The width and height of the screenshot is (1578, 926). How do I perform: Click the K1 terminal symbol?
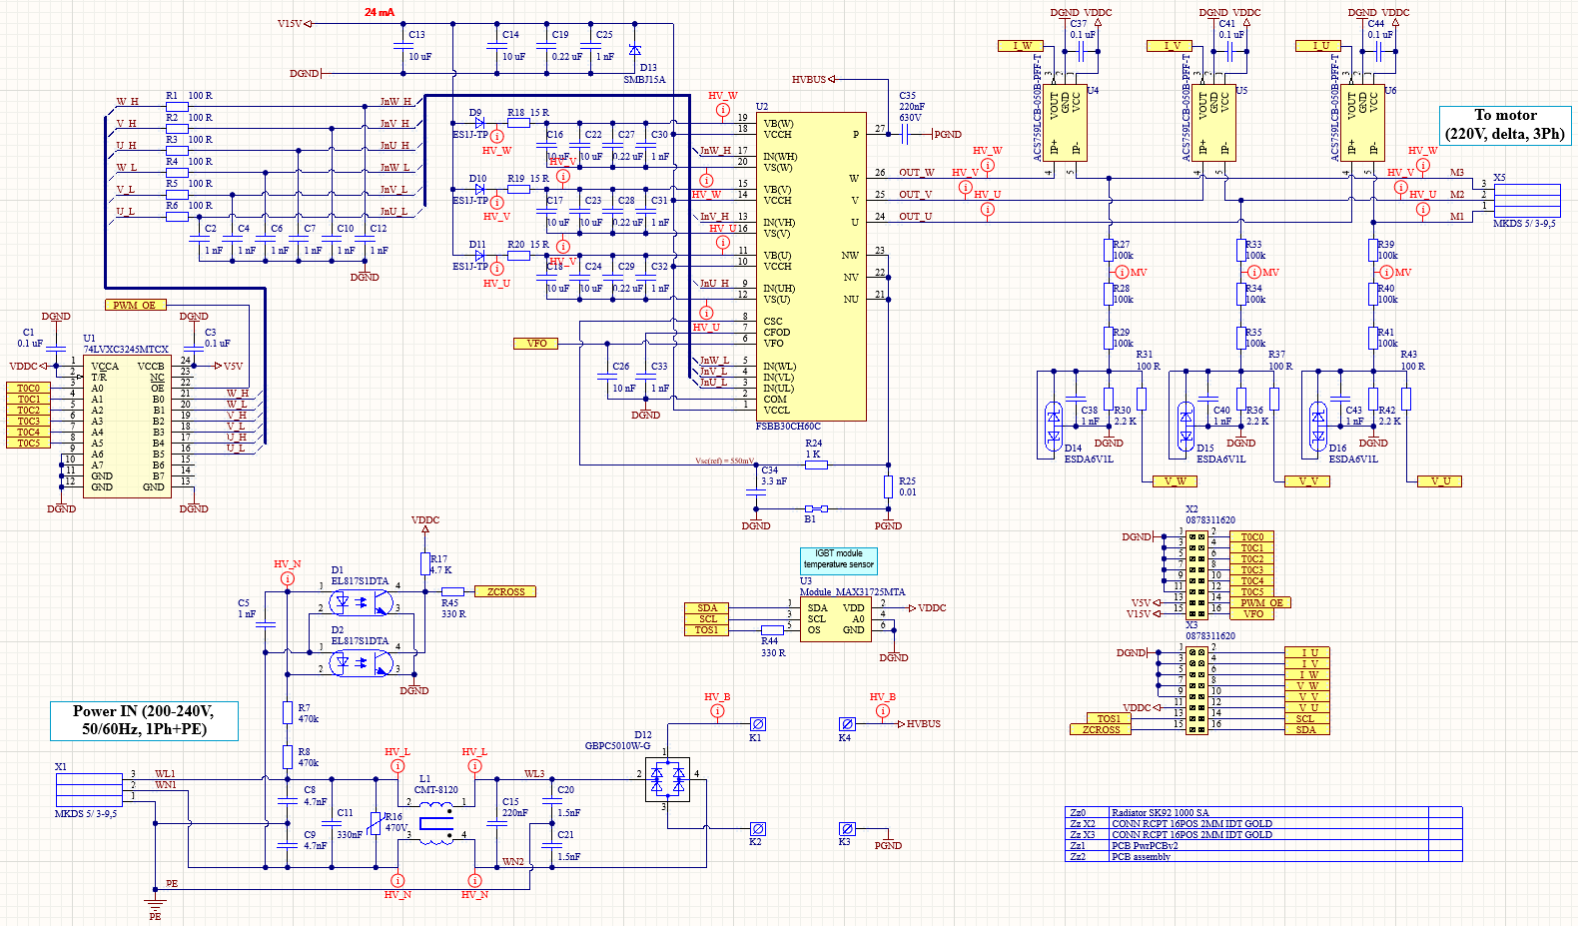click(x=758, y=724)
